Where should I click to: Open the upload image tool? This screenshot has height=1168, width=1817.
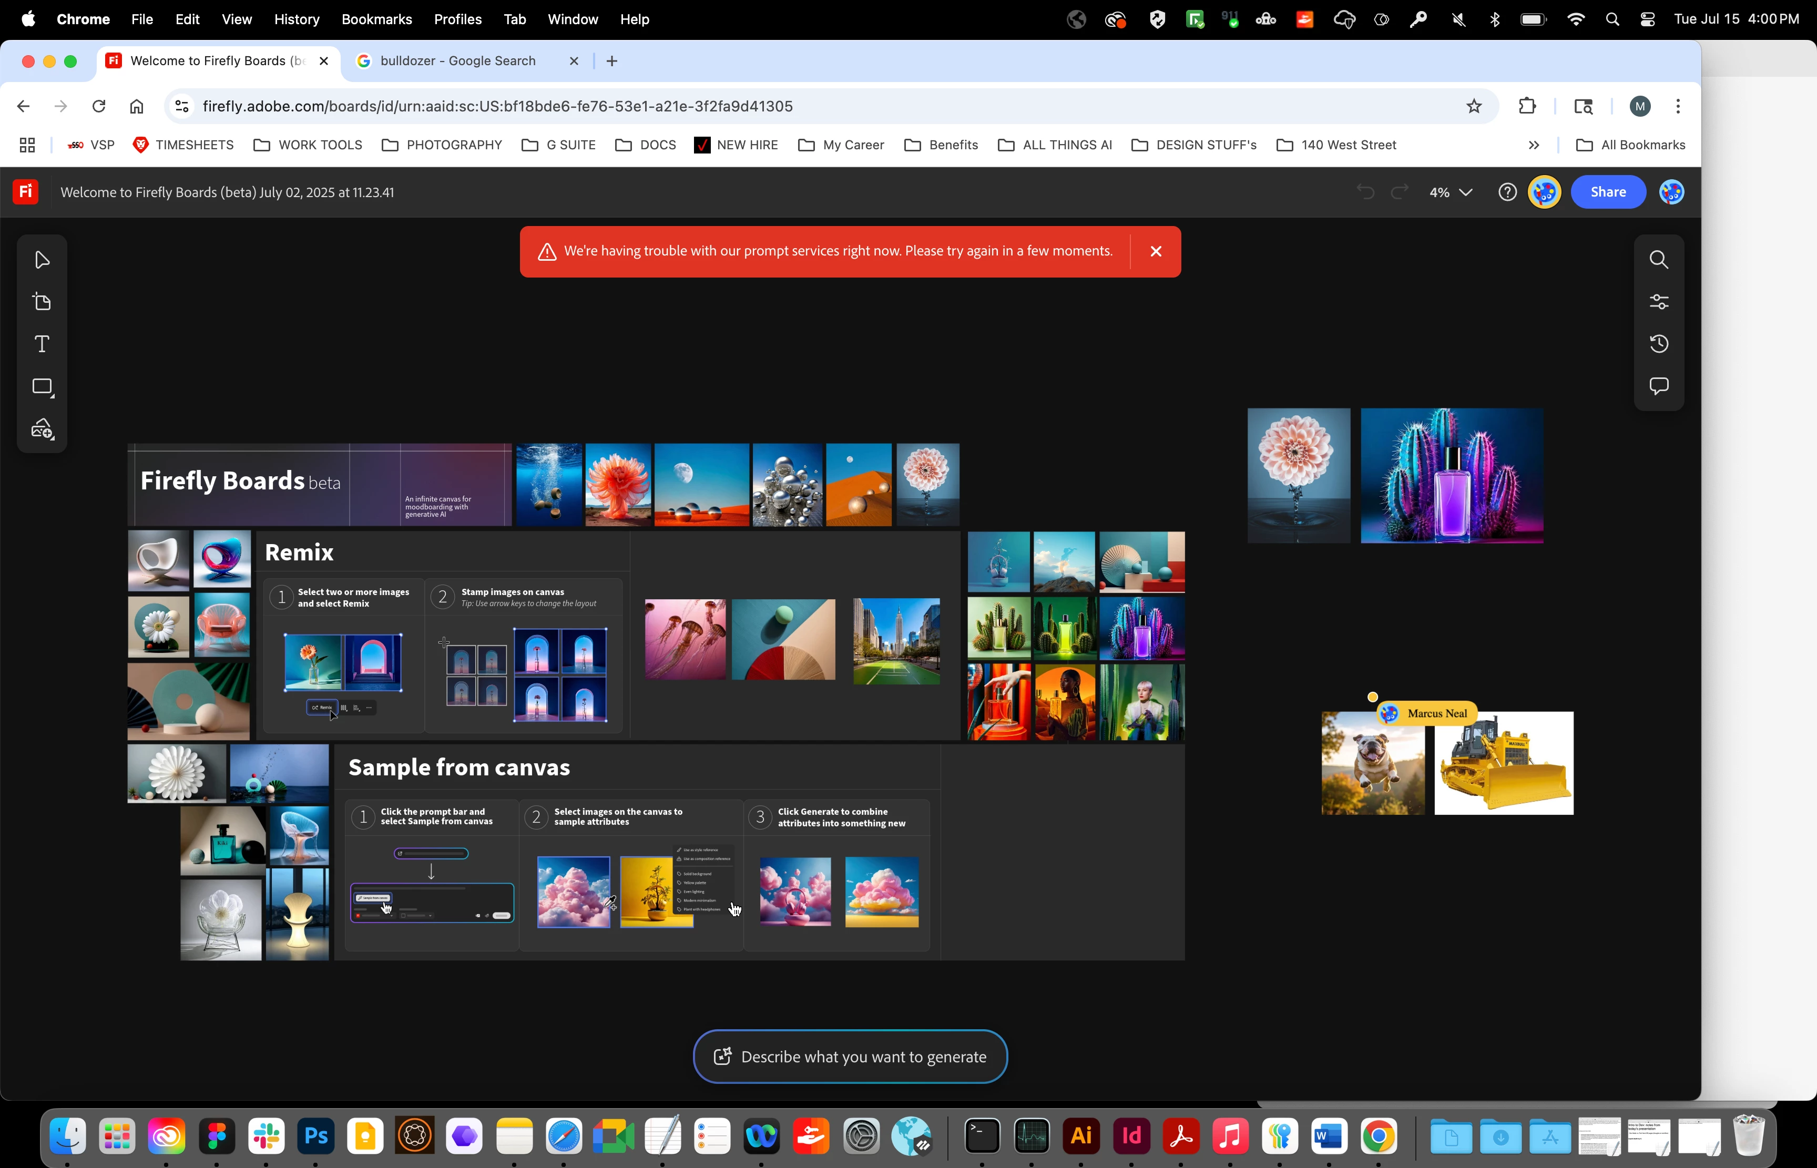pos(42,429)
